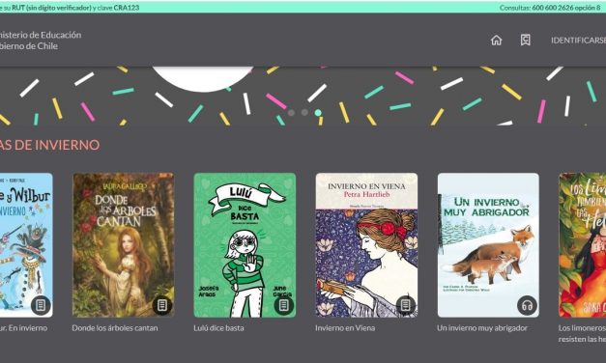Open Donde los árboles cantan cover

click(123, 245)
